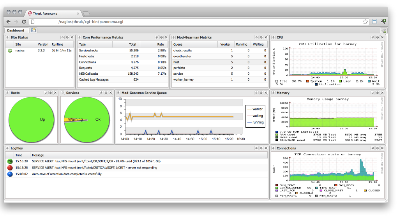Toggle pin on CPU panel

point(273,37)
